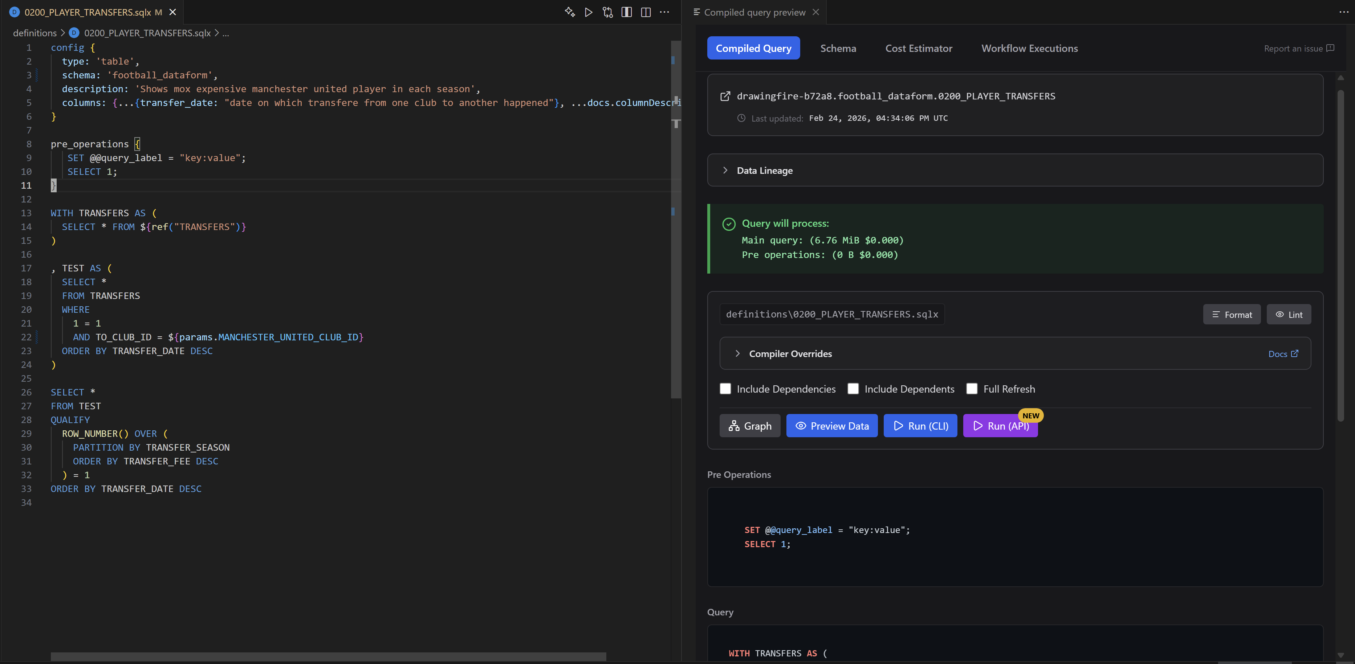Tick the Full Refresh checkbox

point(972,389)
